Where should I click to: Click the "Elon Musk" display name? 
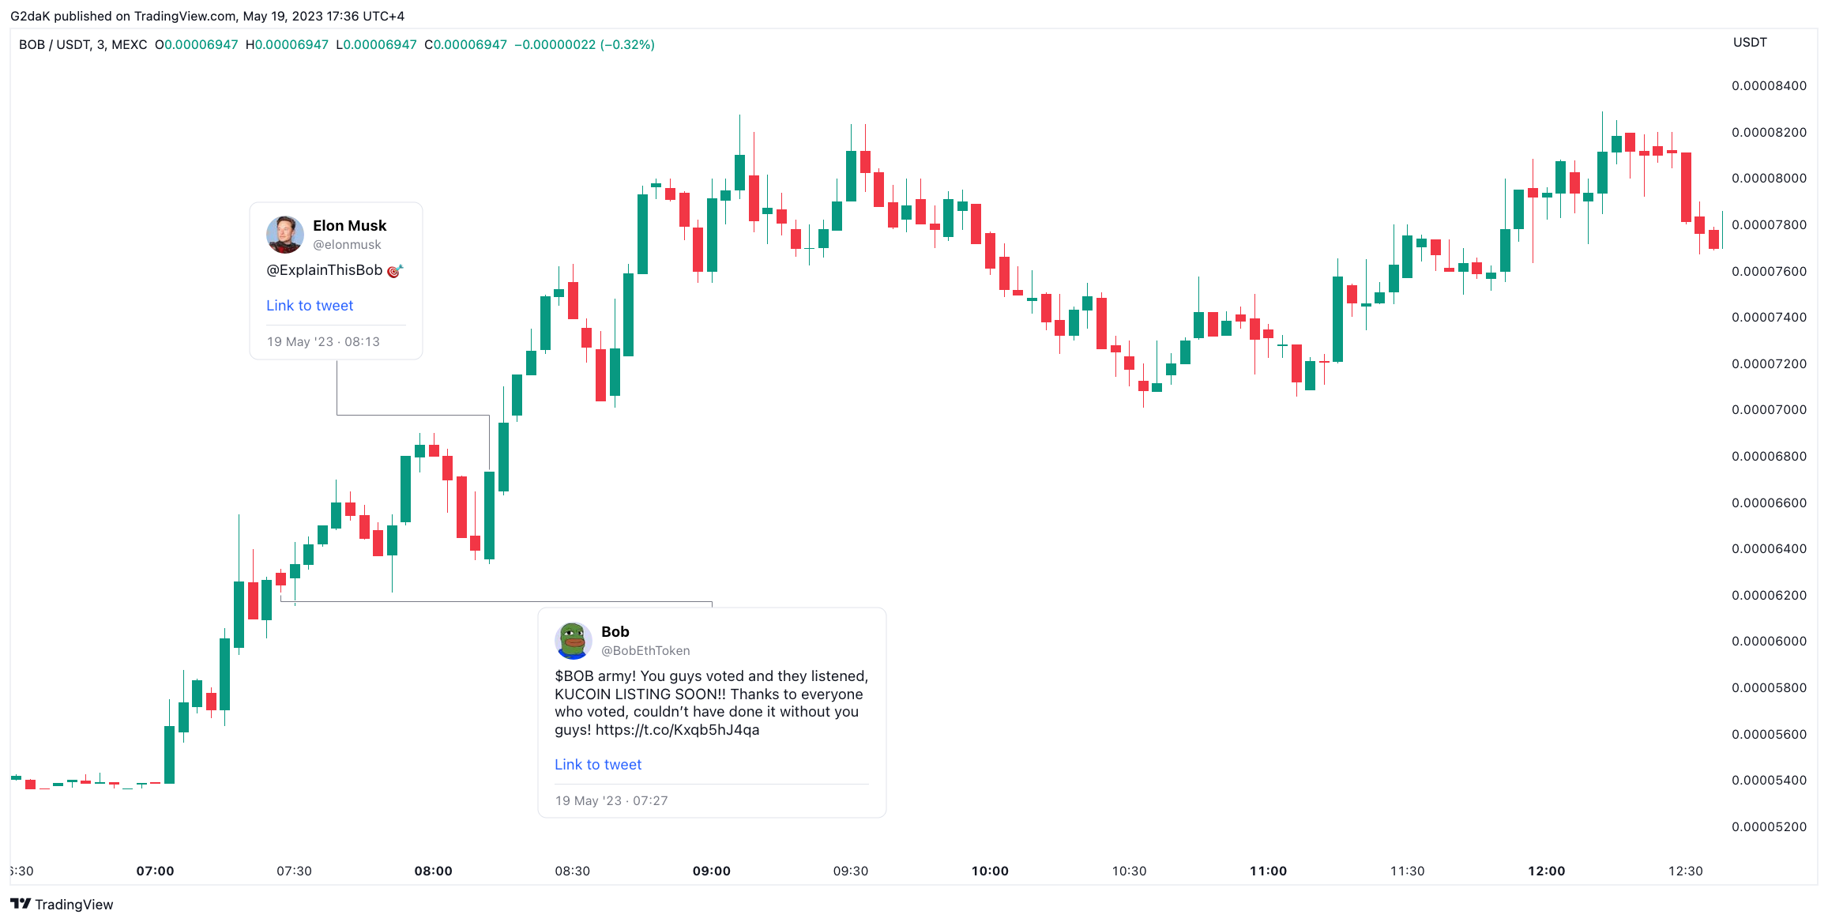tap(349, 226)
